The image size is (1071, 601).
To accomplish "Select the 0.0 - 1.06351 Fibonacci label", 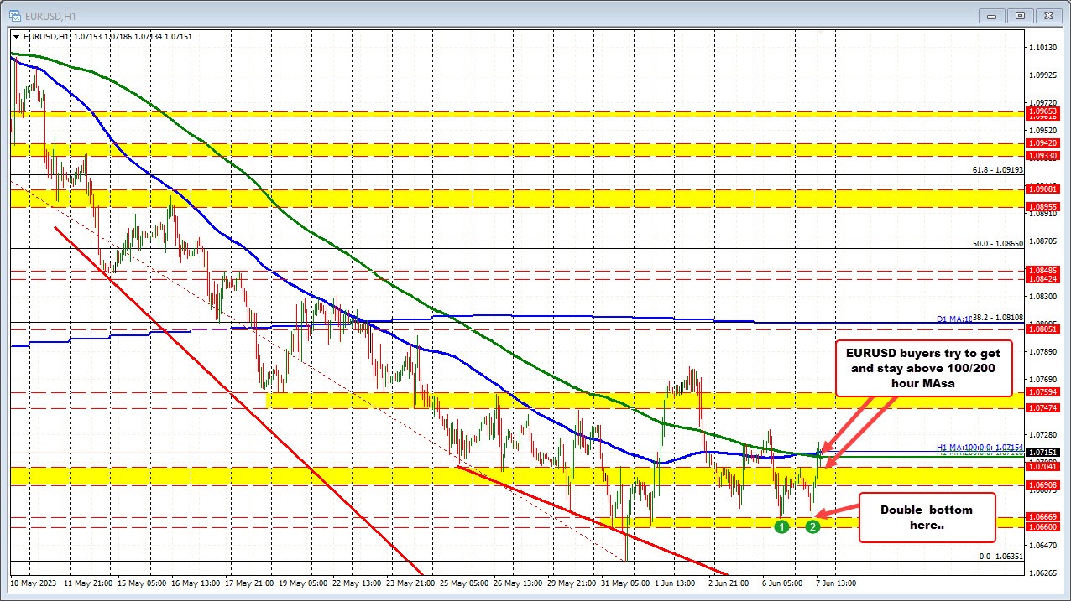I will coord(1000,556).
